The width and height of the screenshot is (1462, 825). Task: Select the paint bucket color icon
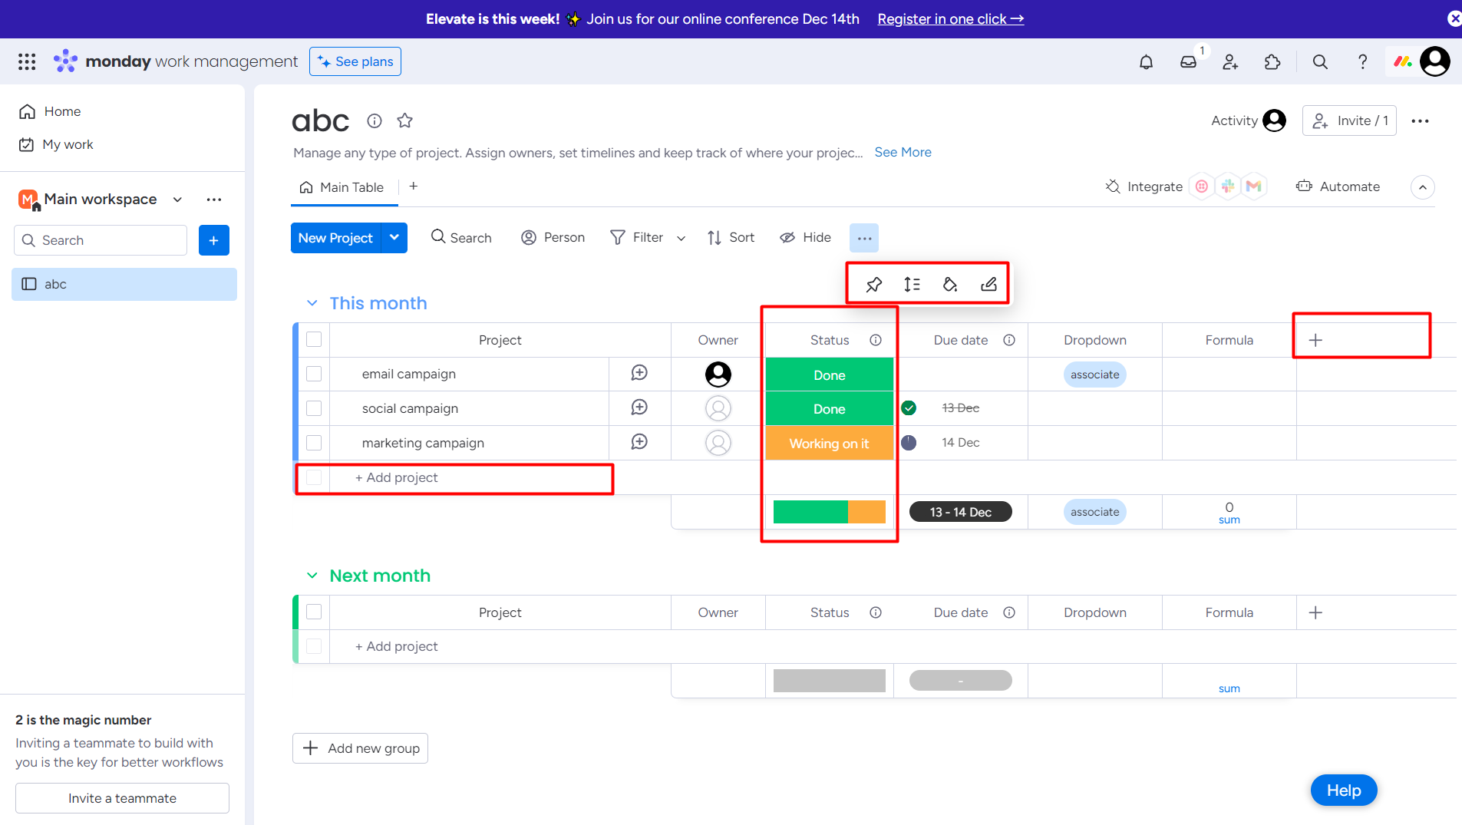pos(950,284)
